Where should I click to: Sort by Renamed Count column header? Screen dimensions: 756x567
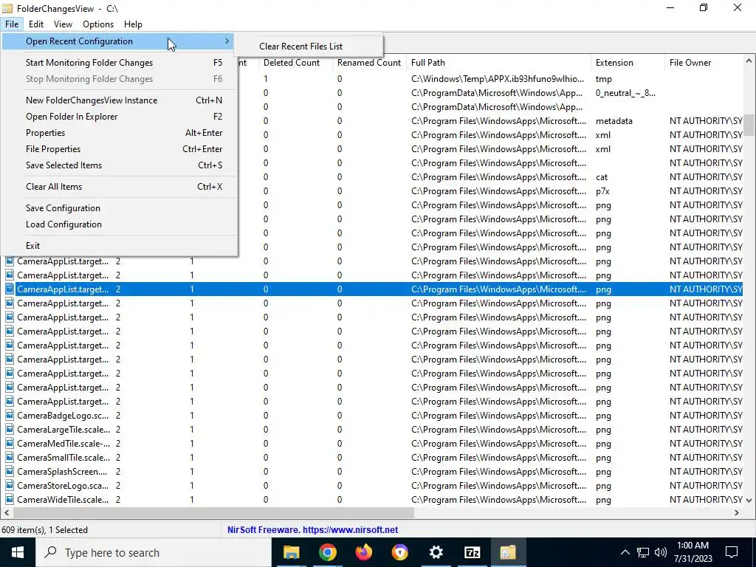pyautogui.click(x=369, y=63)
